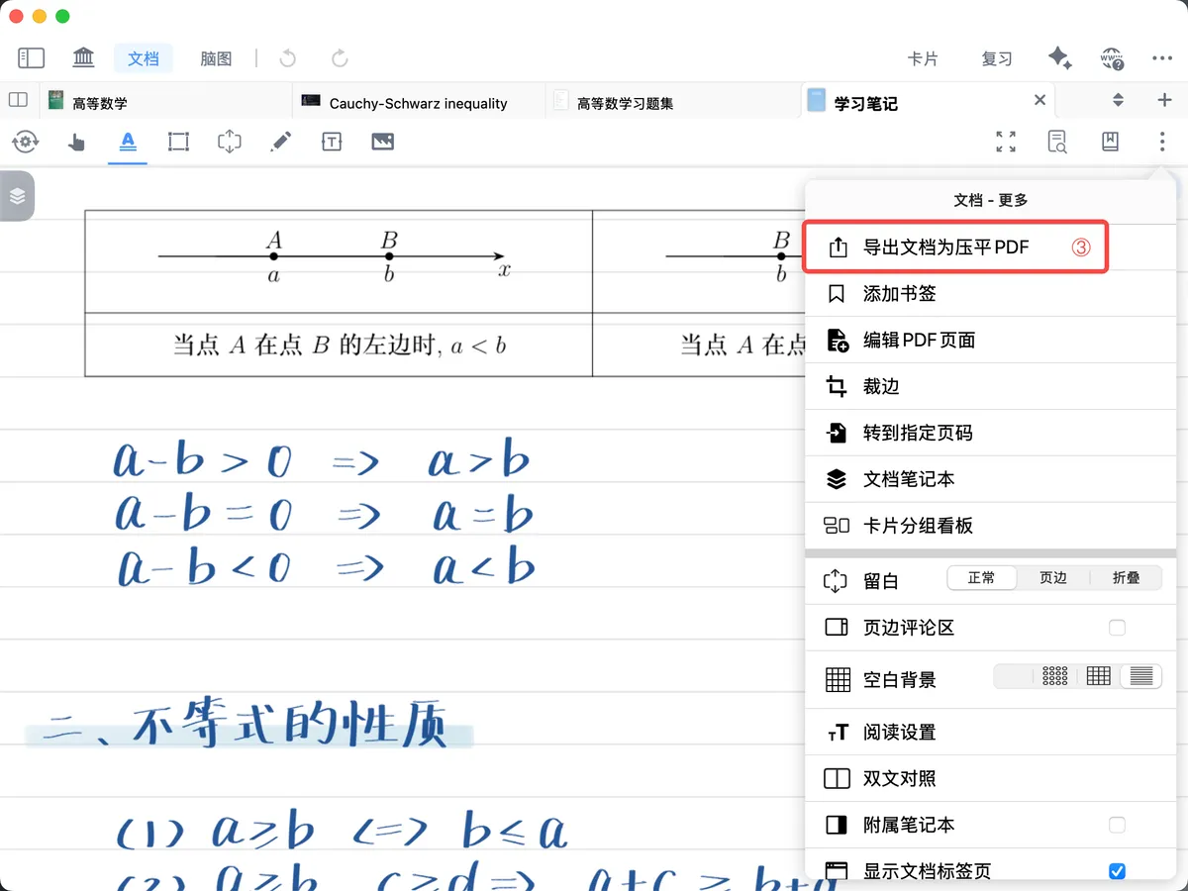The image size is (1188, 891).
Task: Select the hand pointer tool
Action: pos(76,142)
